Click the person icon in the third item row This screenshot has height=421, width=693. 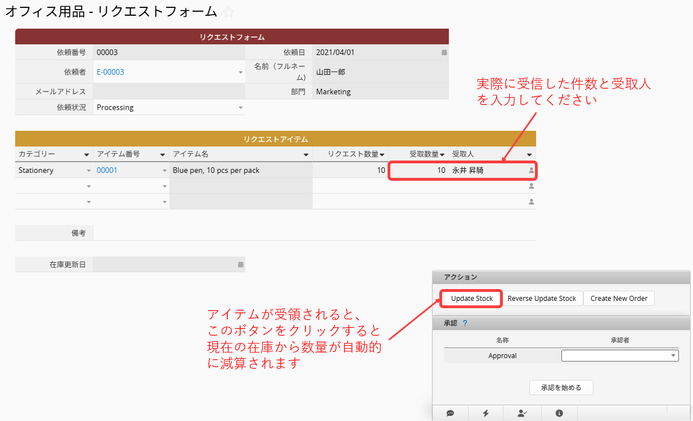click(531, 202)
